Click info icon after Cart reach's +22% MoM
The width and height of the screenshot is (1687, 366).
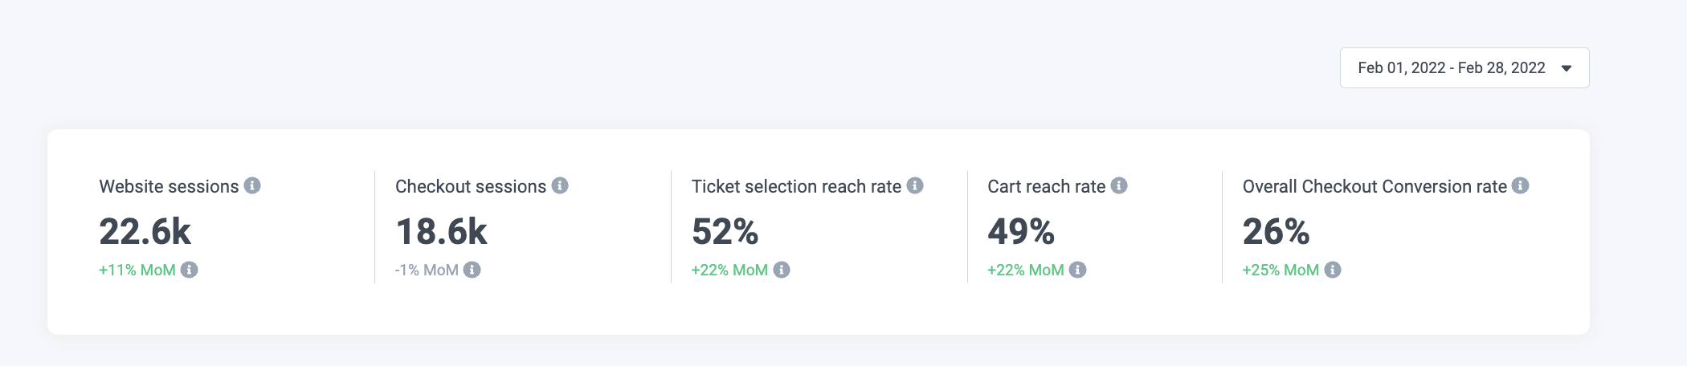click(x=1078, y=270)
